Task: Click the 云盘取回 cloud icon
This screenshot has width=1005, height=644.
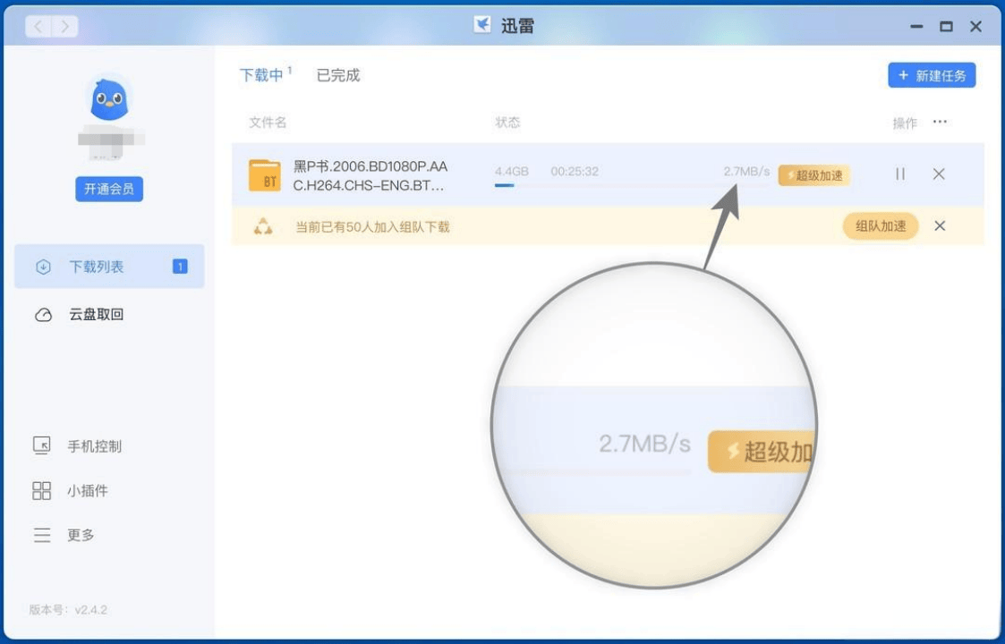Action: click(x=43, y=315)
